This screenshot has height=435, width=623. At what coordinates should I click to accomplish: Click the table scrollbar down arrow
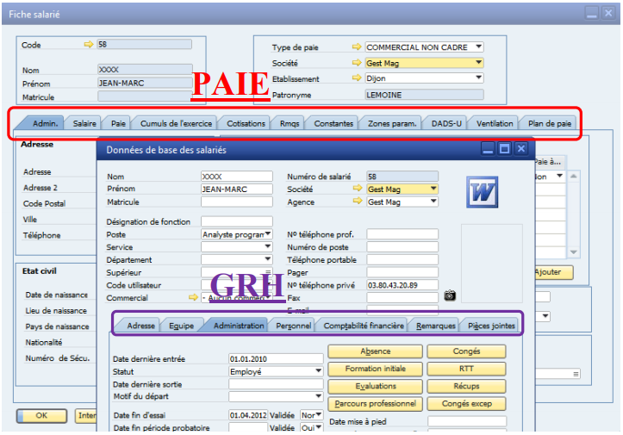573,252
